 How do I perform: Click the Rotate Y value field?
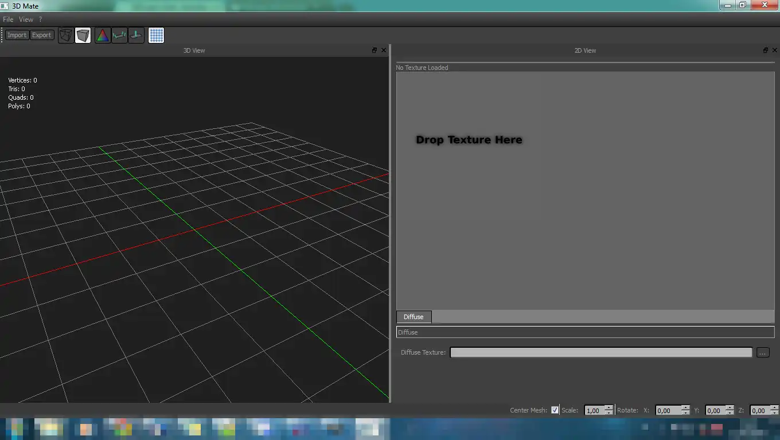[x=715, y=410]
